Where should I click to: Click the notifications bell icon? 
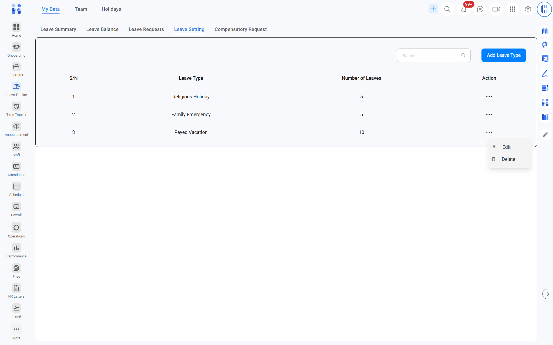463,9
